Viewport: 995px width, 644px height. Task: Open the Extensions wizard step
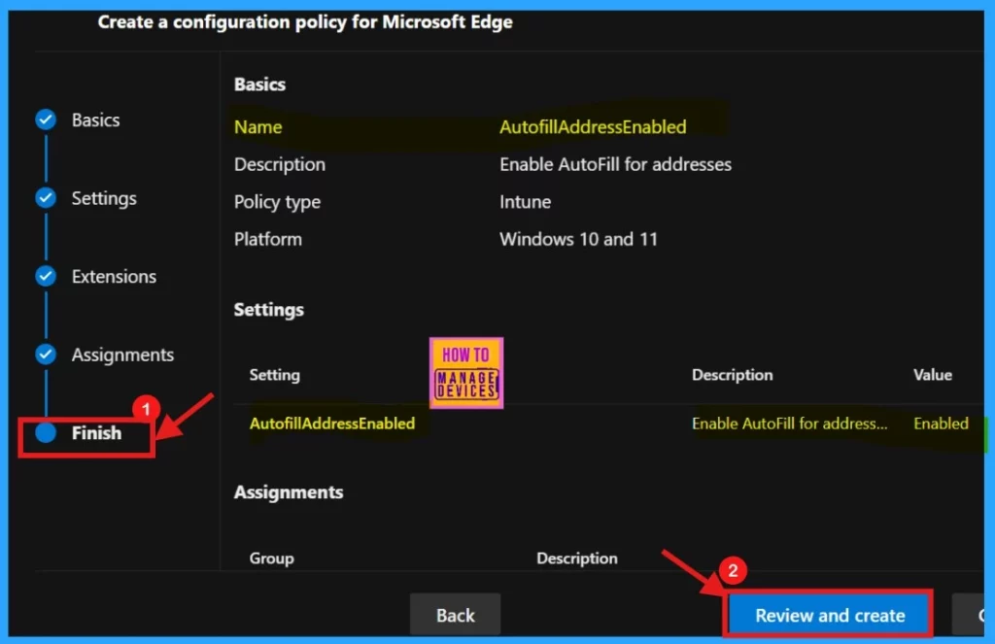(114, 277)
